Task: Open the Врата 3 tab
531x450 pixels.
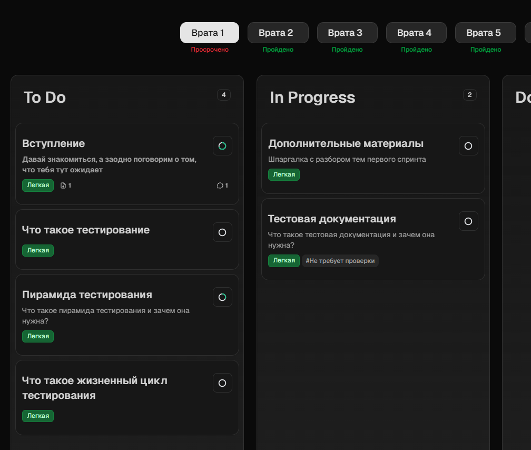Action: (x=347, y=33)
